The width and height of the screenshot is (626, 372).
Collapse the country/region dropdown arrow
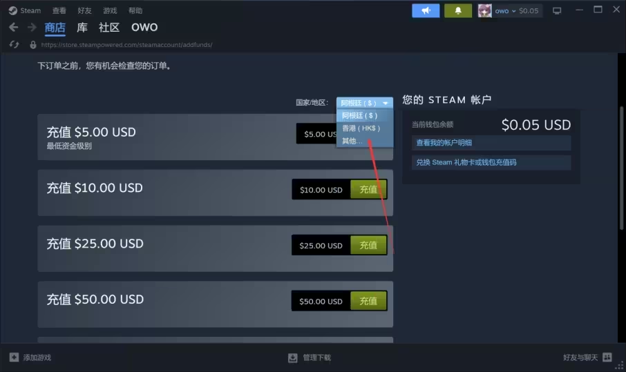386,103
